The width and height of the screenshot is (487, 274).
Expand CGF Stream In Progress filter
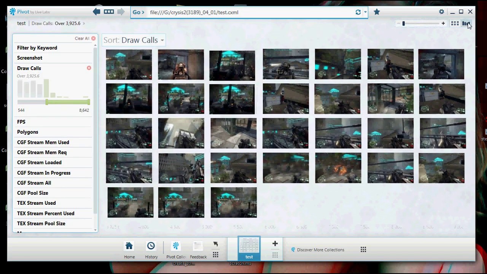pyautogui.click(x=44, y=173)
